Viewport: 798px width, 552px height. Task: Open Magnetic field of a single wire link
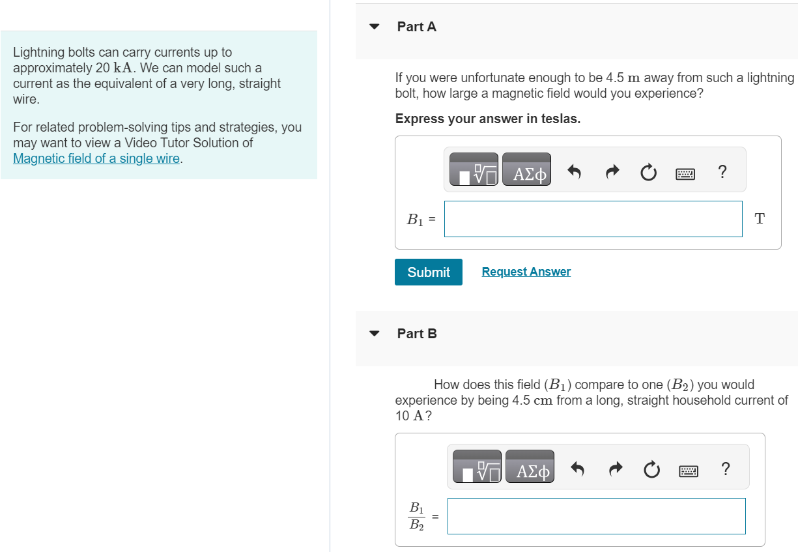click(96, 158)
